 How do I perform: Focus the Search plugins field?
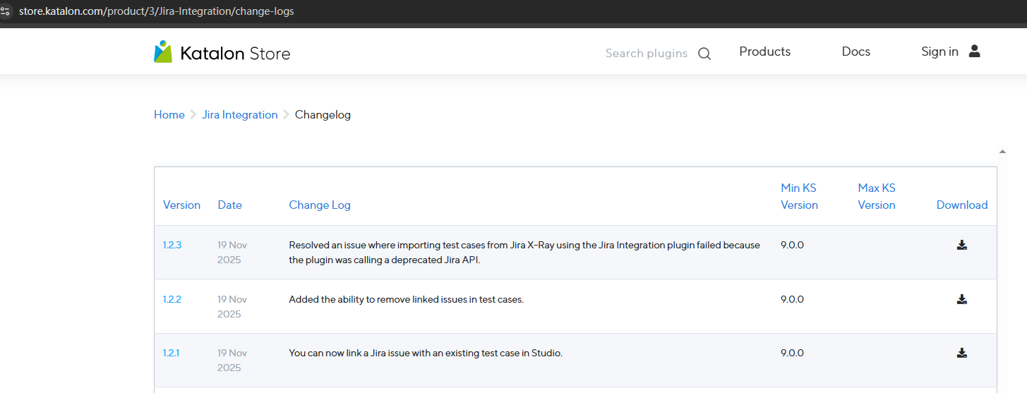pos(647,54)
